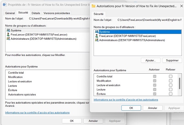The width and height of the screenshot is (184, 125).
Task: Toggle Autoriser checkbox for Écriture
Action: coord(155,94)
